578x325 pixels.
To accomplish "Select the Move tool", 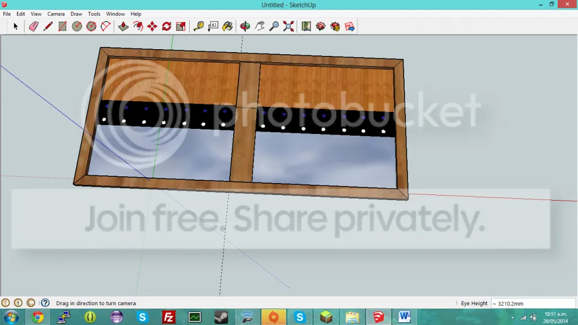I will [x=152, y=26].
